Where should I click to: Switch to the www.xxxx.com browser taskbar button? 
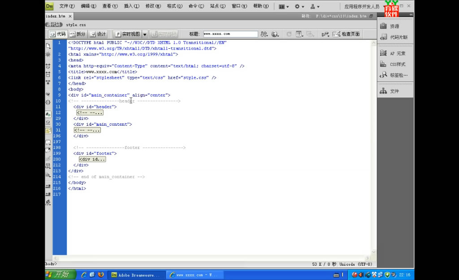(195, 275)
